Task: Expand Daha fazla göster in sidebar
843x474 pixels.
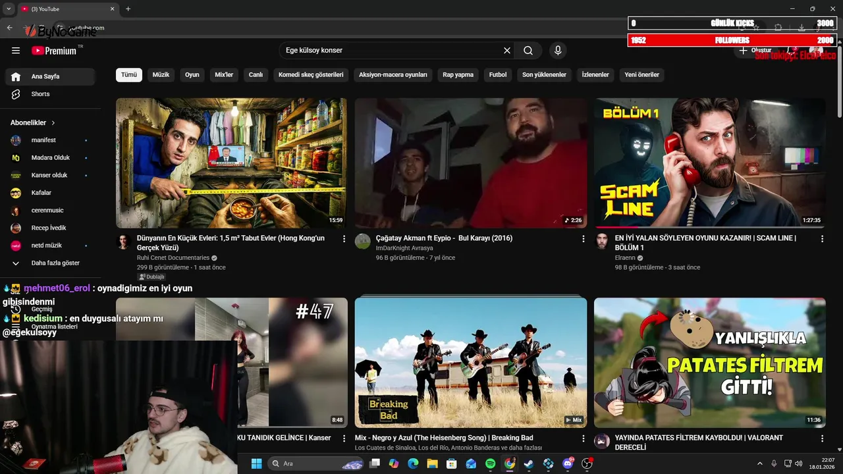Action: pos(50,263)
